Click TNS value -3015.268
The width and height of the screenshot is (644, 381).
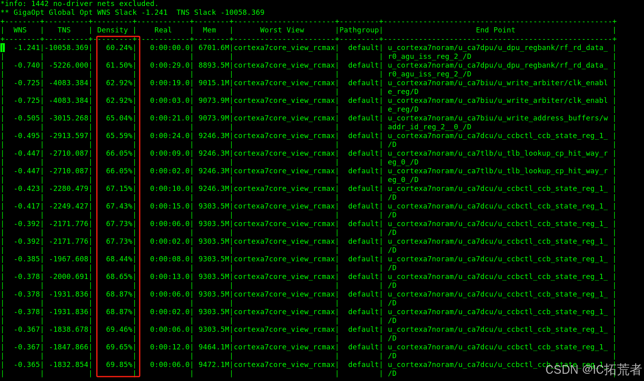(x=68, y=118)
